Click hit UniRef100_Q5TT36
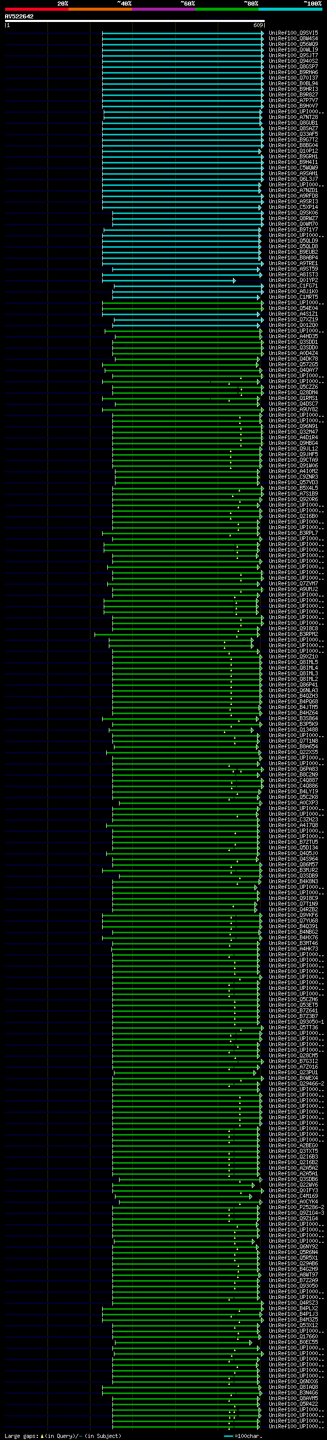Viewport: 327px width, 1440px height. tap(293, 1027)
